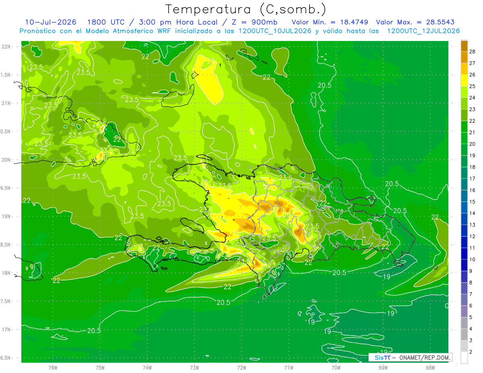Click the '73W' longitude axis label
This screenshot has width=483, height=373.
[x=194, y=367]
